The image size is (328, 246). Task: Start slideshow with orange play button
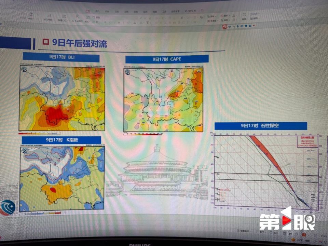coord(304,235)
